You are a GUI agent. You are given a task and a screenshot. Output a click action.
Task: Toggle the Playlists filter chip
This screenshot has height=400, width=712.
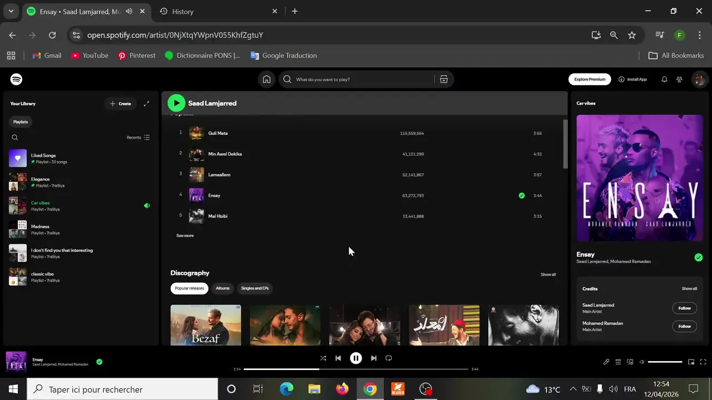tap(21, 122)
